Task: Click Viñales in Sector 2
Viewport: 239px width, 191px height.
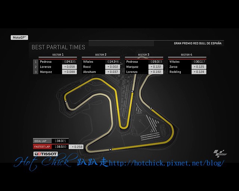Action: (x=88, y=62)
